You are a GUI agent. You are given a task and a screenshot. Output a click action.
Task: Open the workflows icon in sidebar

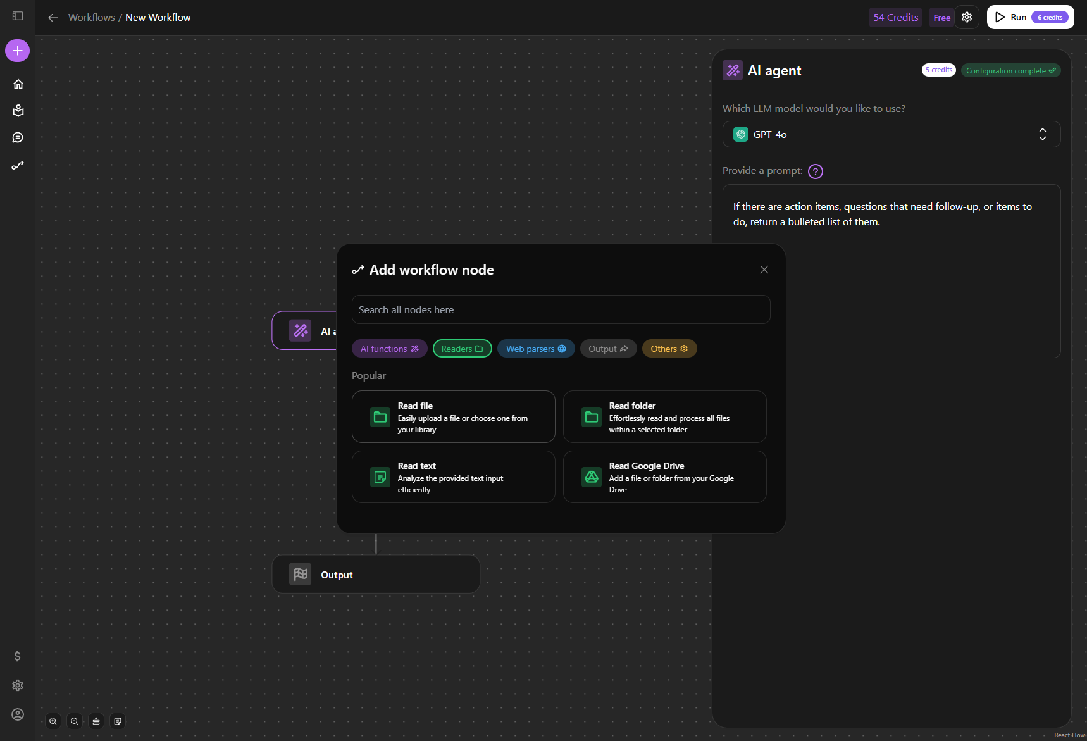[18, 165]
